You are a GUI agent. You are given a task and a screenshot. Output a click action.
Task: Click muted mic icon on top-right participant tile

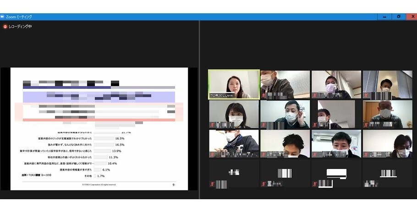[x=366, y=96]
